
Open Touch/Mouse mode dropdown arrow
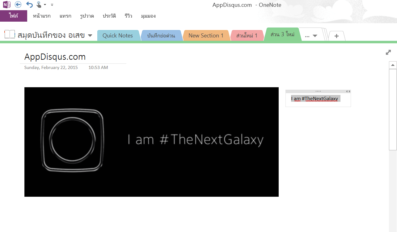click(45, 5)
